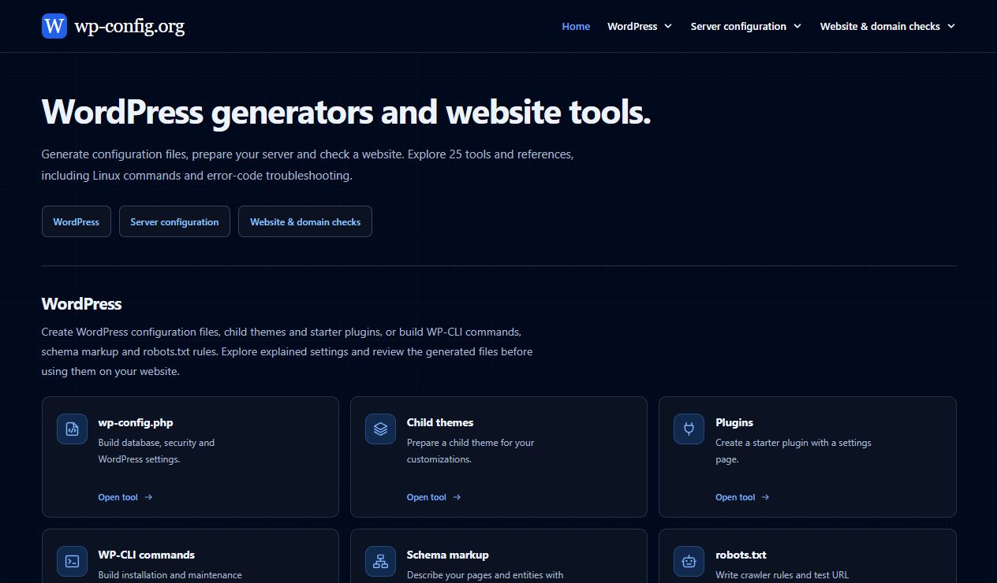Click the main page headline text
997x583 pixels.
pyautogui.click(x=346, y=113)
